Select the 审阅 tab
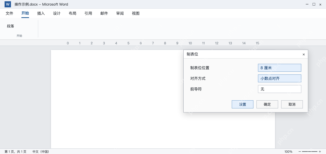The height and width of the screenshot is (154, 326). (120, 13)
